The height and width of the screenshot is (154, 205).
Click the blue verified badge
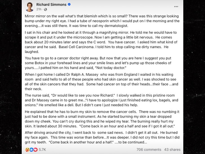coord(69,5)
